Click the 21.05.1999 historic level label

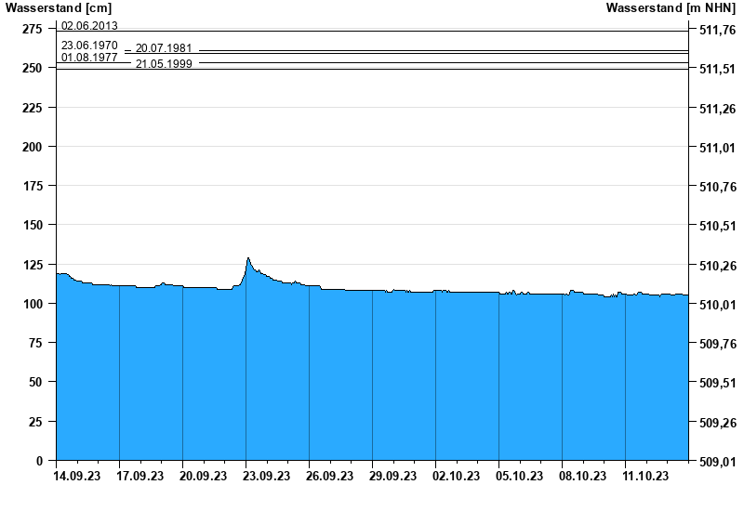point(164,64)
